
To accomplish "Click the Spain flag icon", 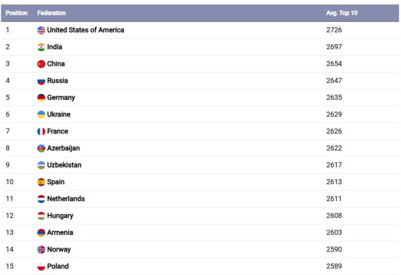I will point(41,182).
